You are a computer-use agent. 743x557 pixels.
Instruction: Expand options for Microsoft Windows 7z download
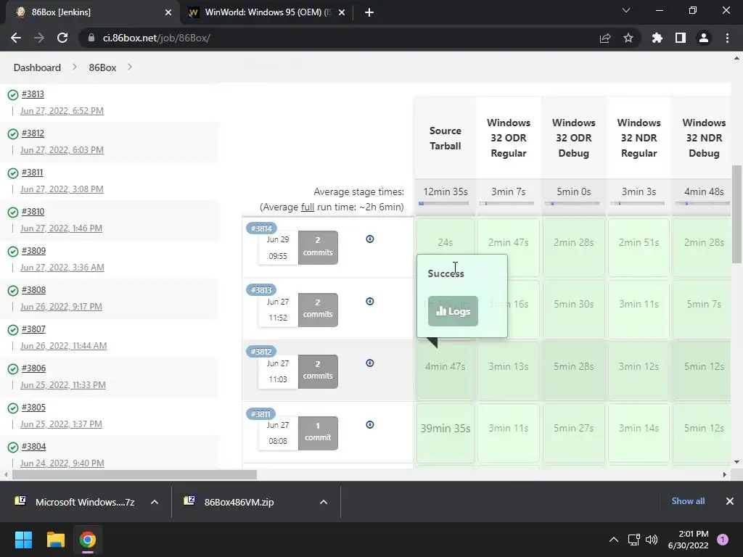pos(155,502)
